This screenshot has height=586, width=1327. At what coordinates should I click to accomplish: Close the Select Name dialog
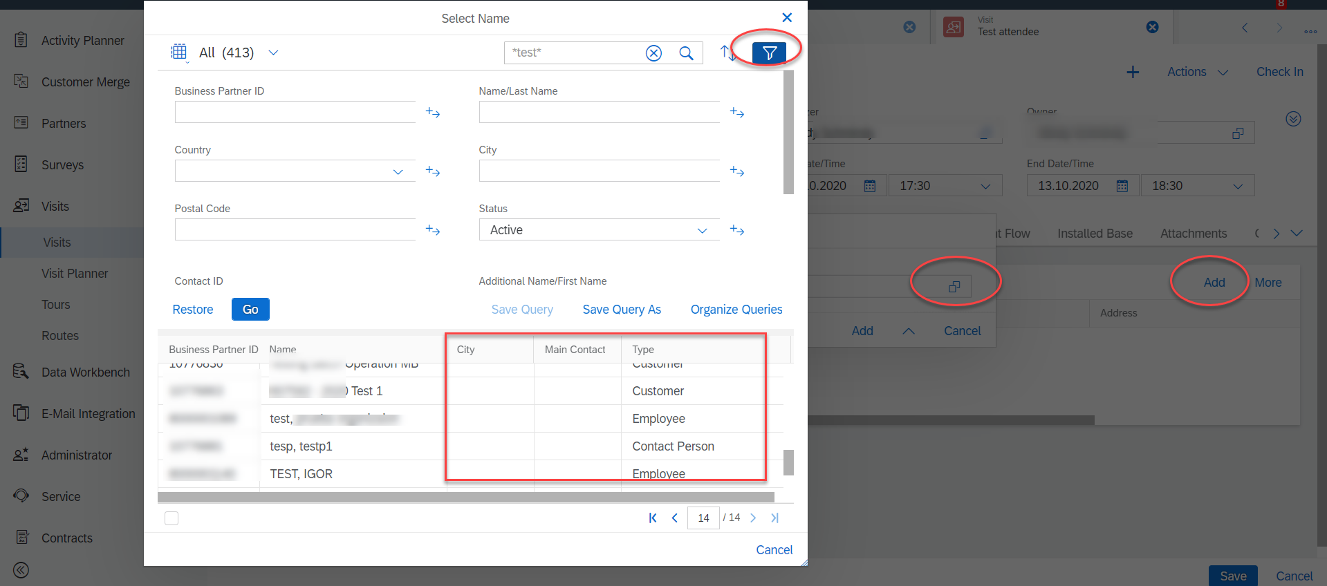787,18
